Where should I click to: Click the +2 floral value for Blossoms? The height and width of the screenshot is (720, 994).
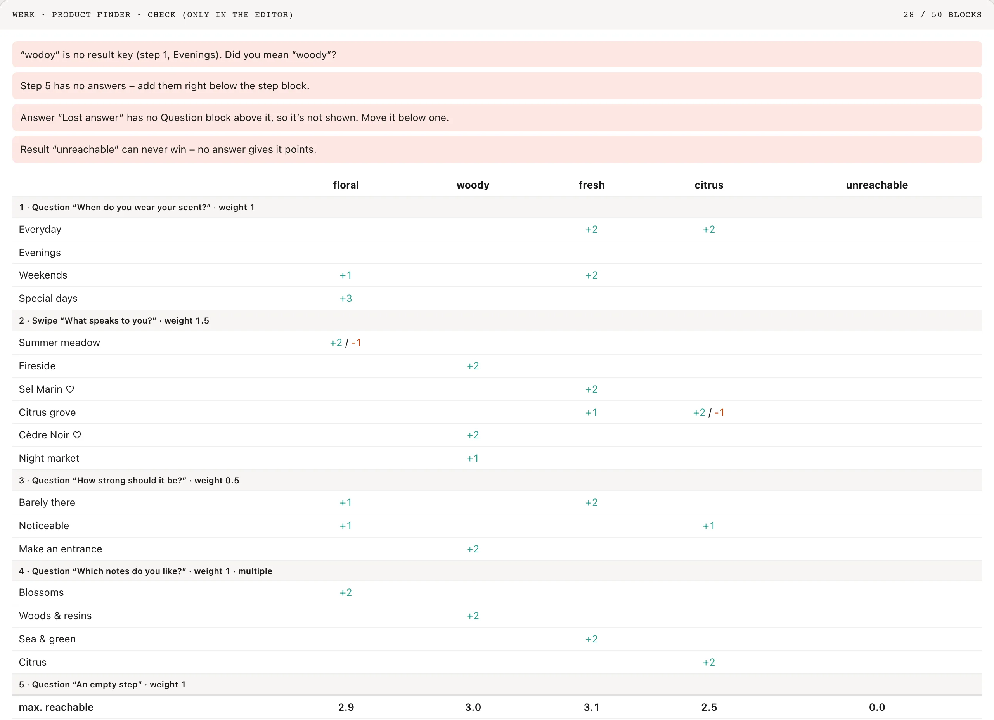[346, 592]
